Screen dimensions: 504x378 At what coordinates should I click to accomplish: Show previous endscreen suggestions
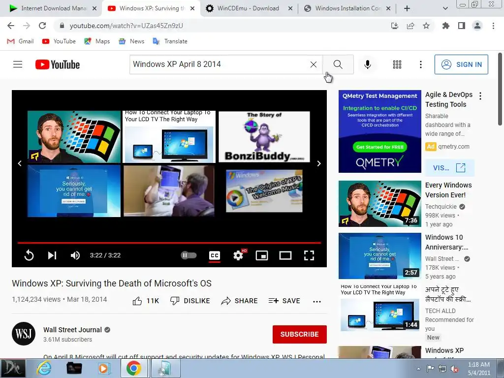click(x=20, y=163)
